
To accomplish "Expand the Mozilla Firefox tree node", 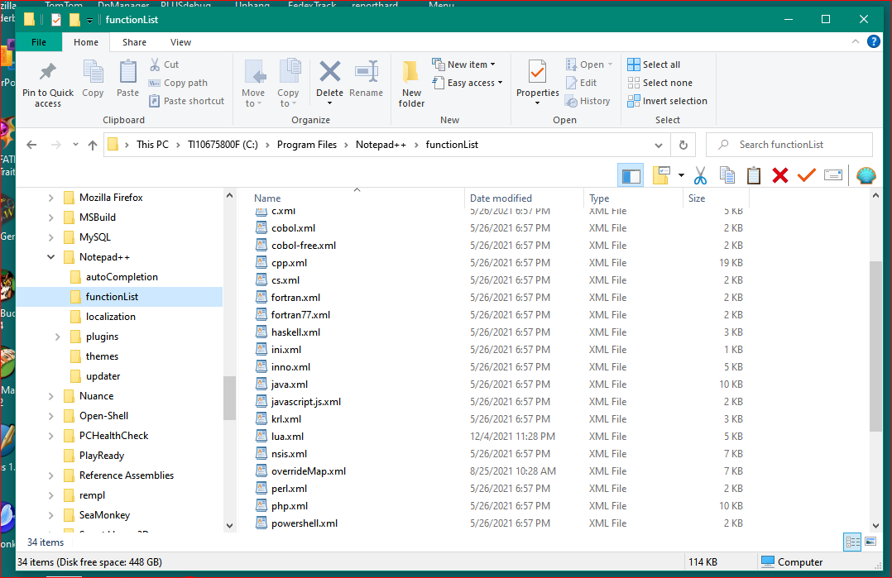I will point(50,197).
